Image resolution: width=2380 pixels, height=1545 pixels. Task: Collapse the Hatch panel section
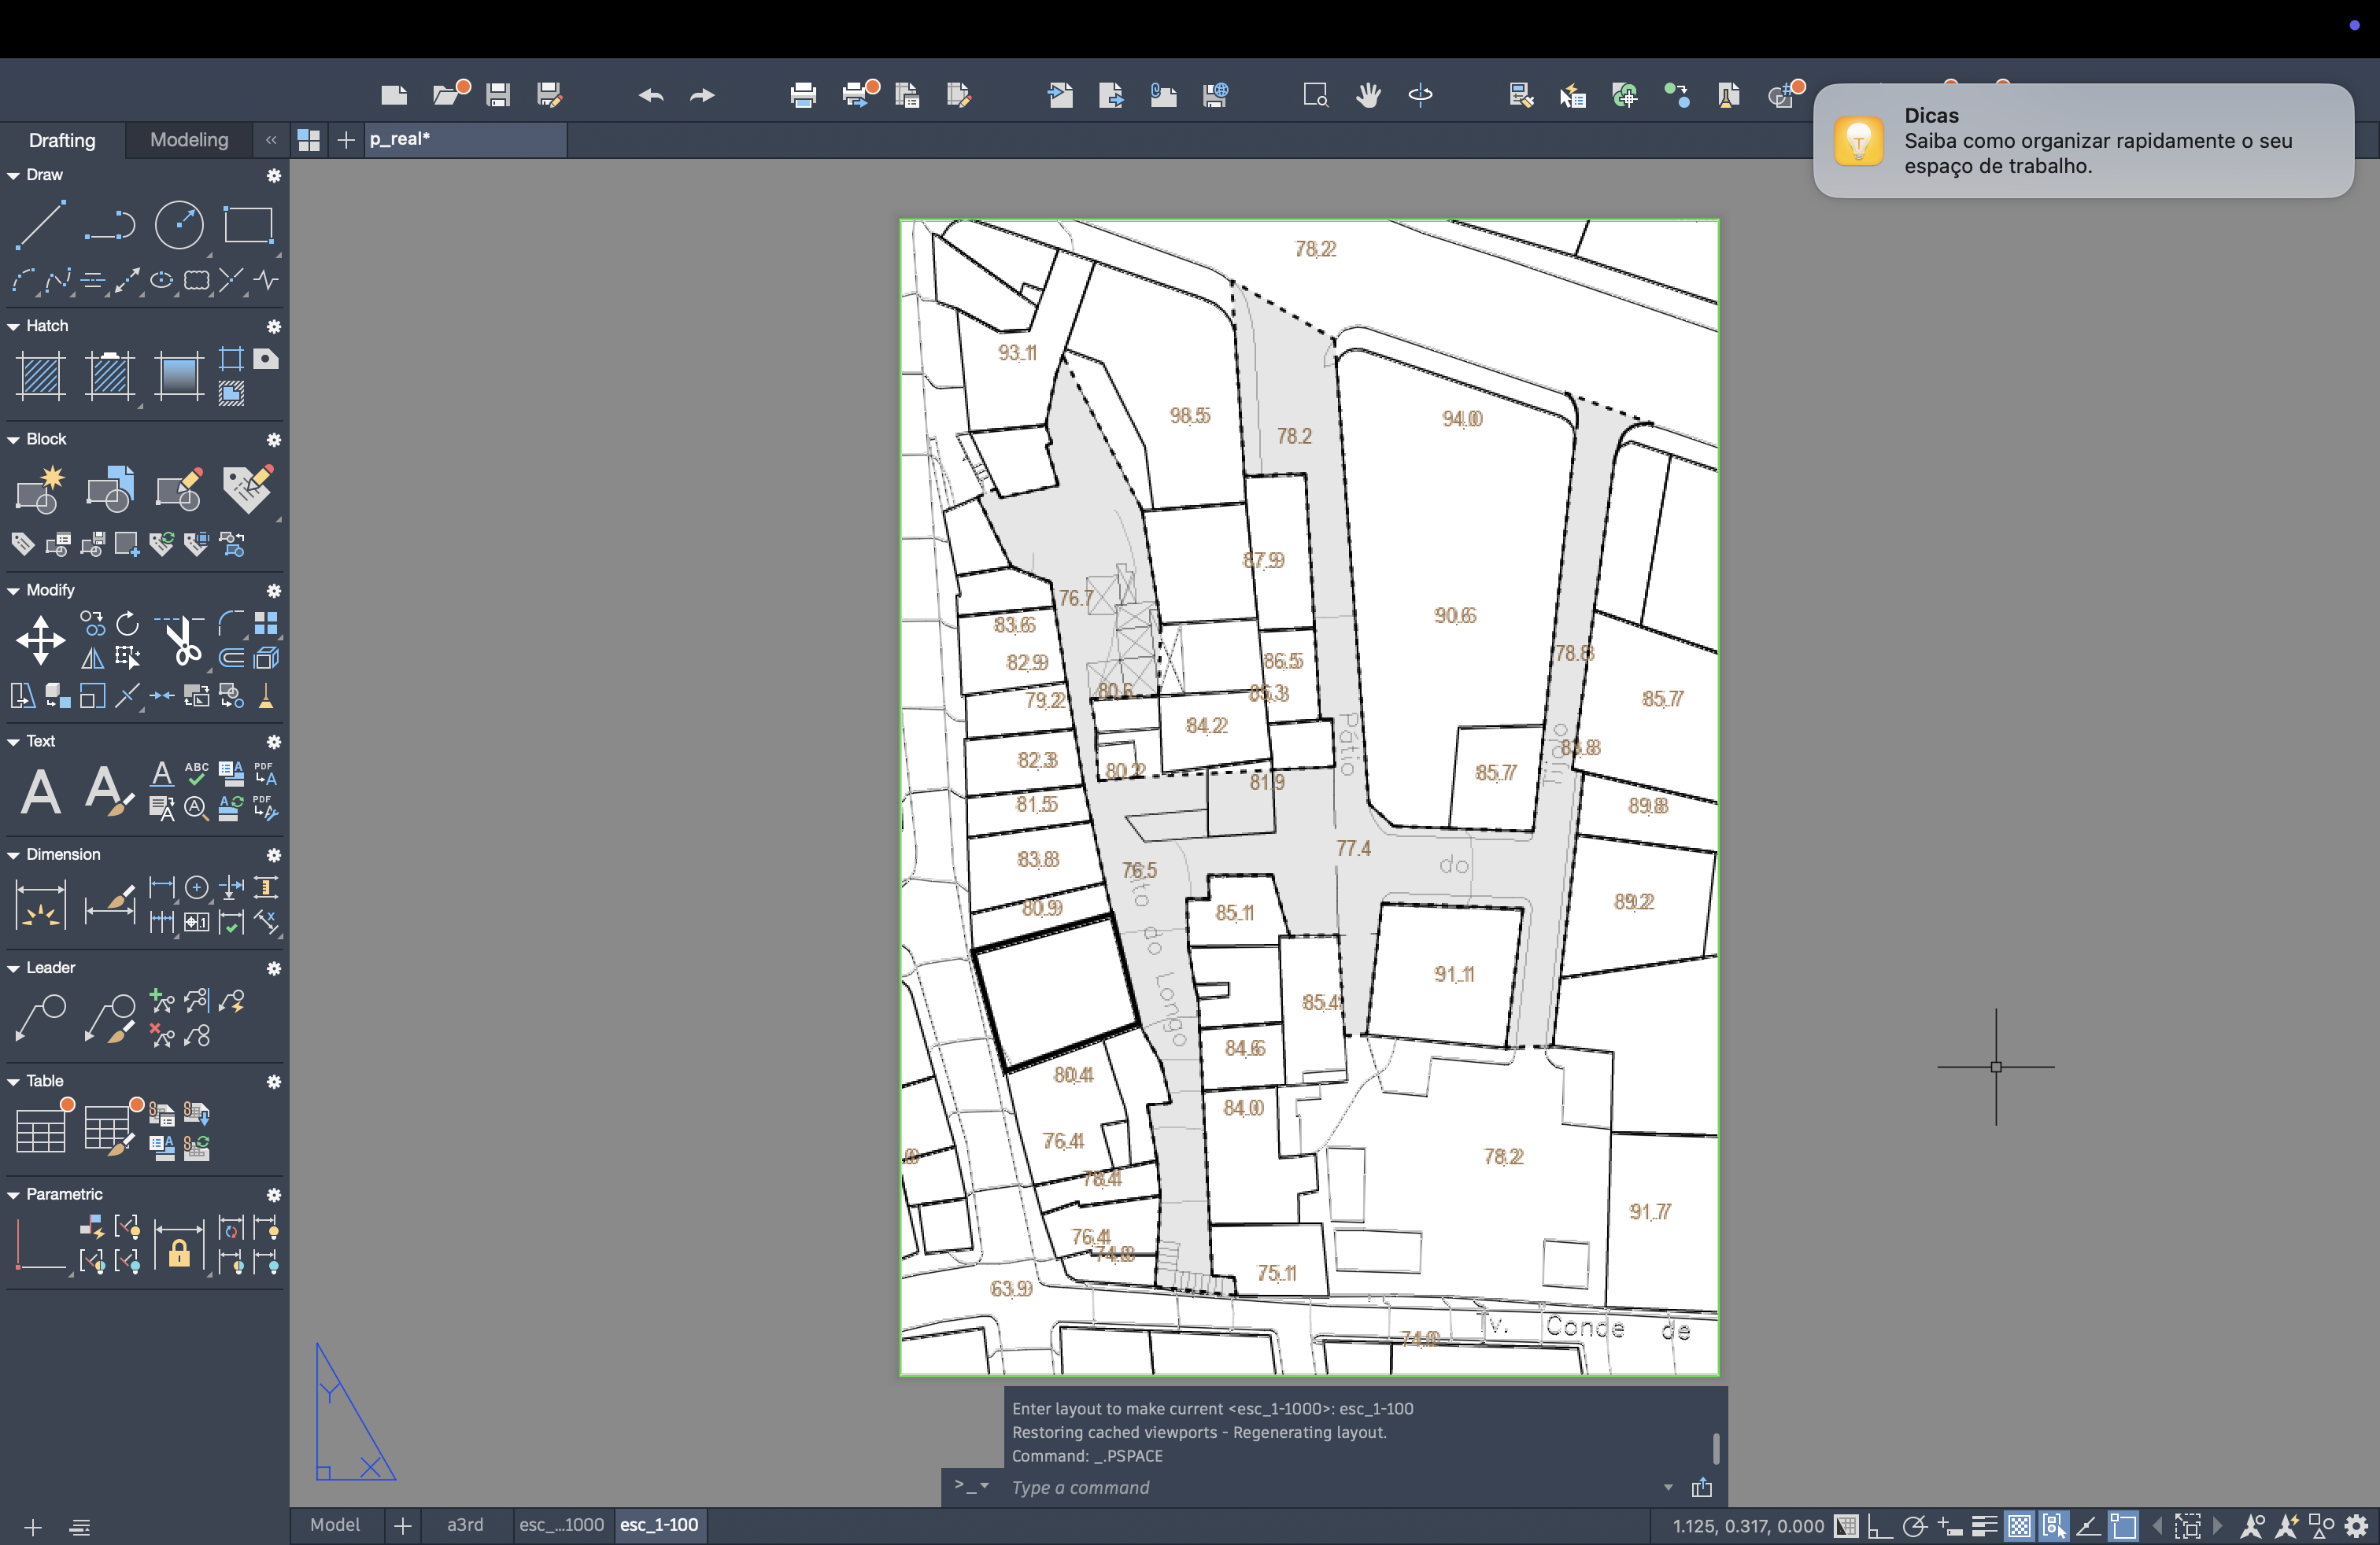14,326
